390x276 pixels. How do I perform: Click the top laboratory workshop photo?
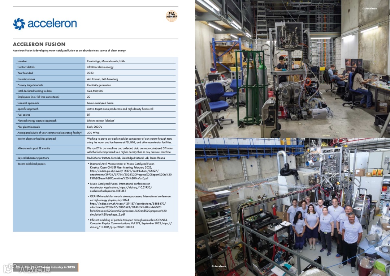coord(292,69)
